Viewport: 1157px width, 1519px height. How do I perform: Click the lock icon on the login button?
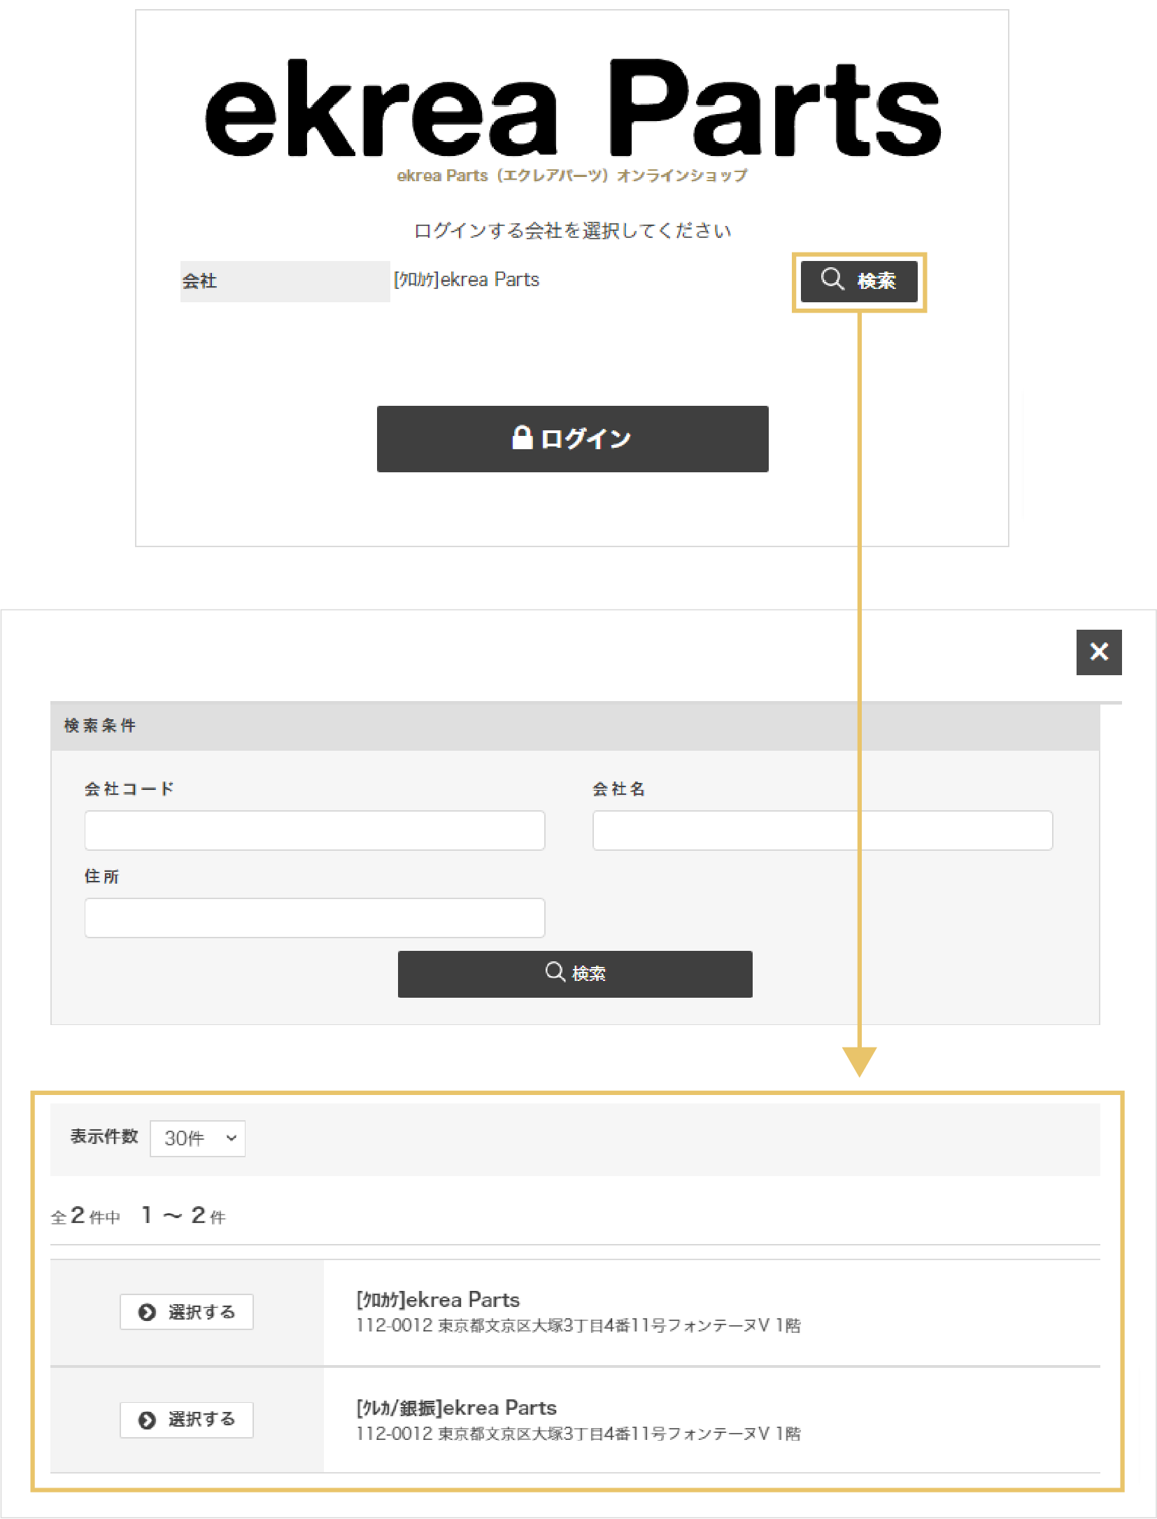pos(523,437)
